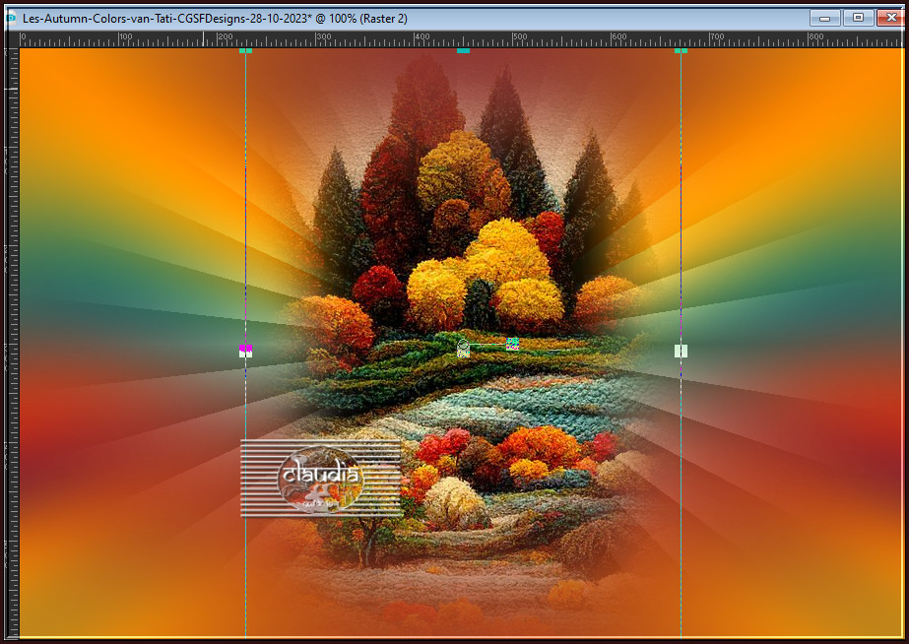Click the 800 mark on horizontal ruler

815,37
